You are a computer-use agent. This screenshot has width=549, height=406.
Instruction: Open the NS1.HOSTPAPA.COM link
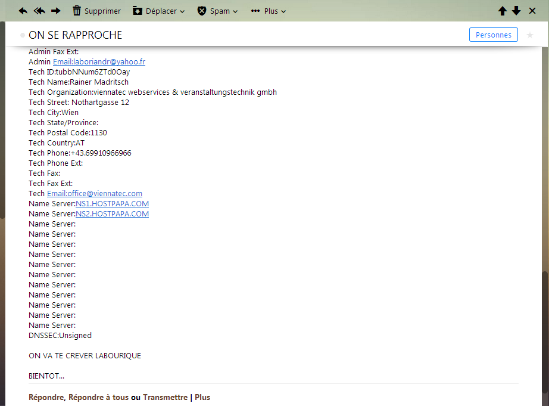coord(112,204)
